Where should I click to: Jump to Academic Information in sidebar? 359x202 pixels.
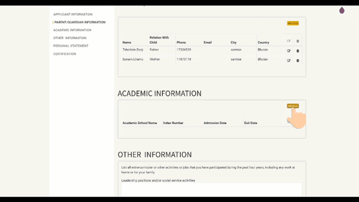[x=72, y=30]
